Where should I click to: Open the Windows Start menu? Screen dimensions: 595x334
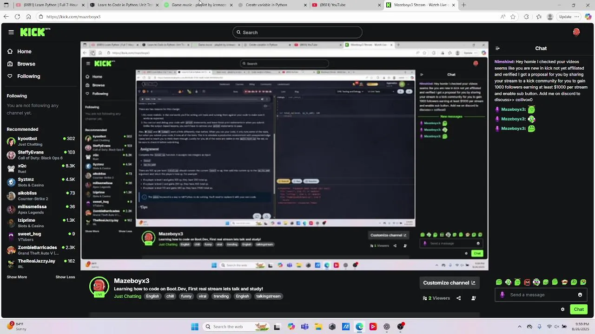click(x=195, y=327)
